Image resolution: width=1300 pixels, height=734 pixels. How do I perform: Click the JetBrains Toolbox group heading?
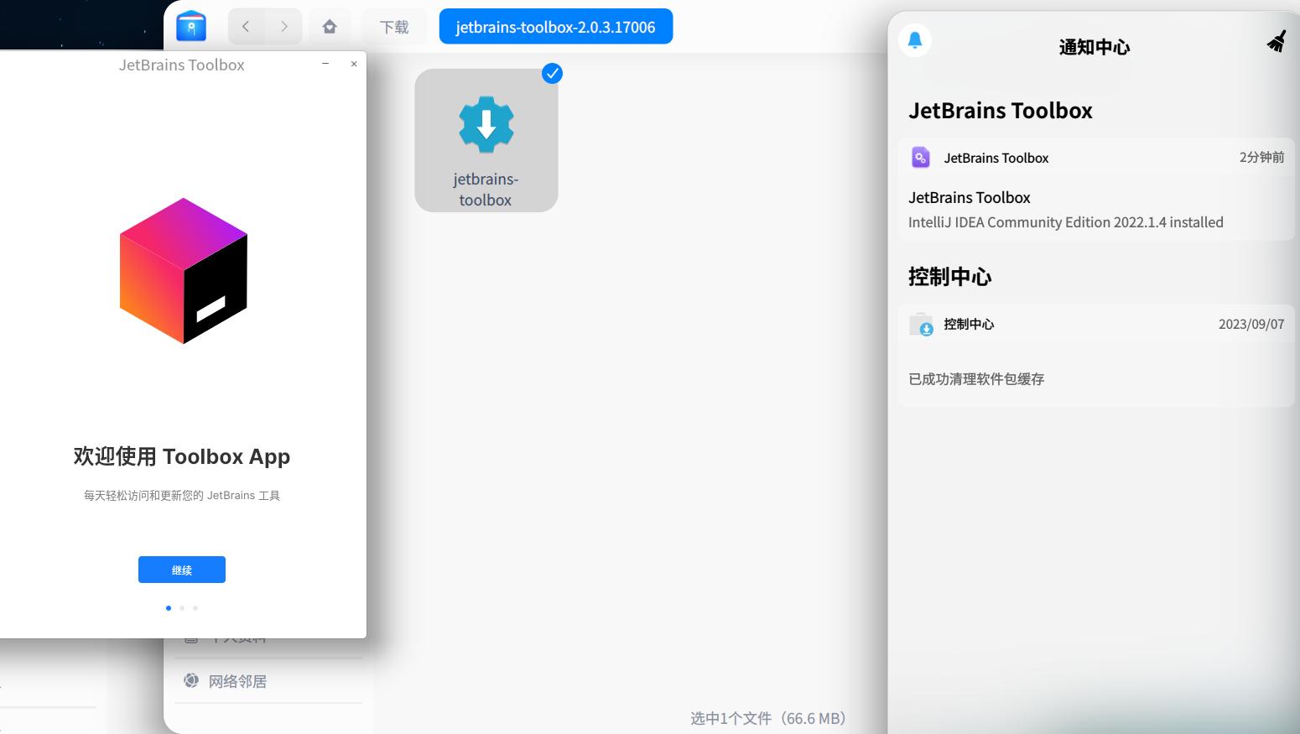pos(1001,111)
